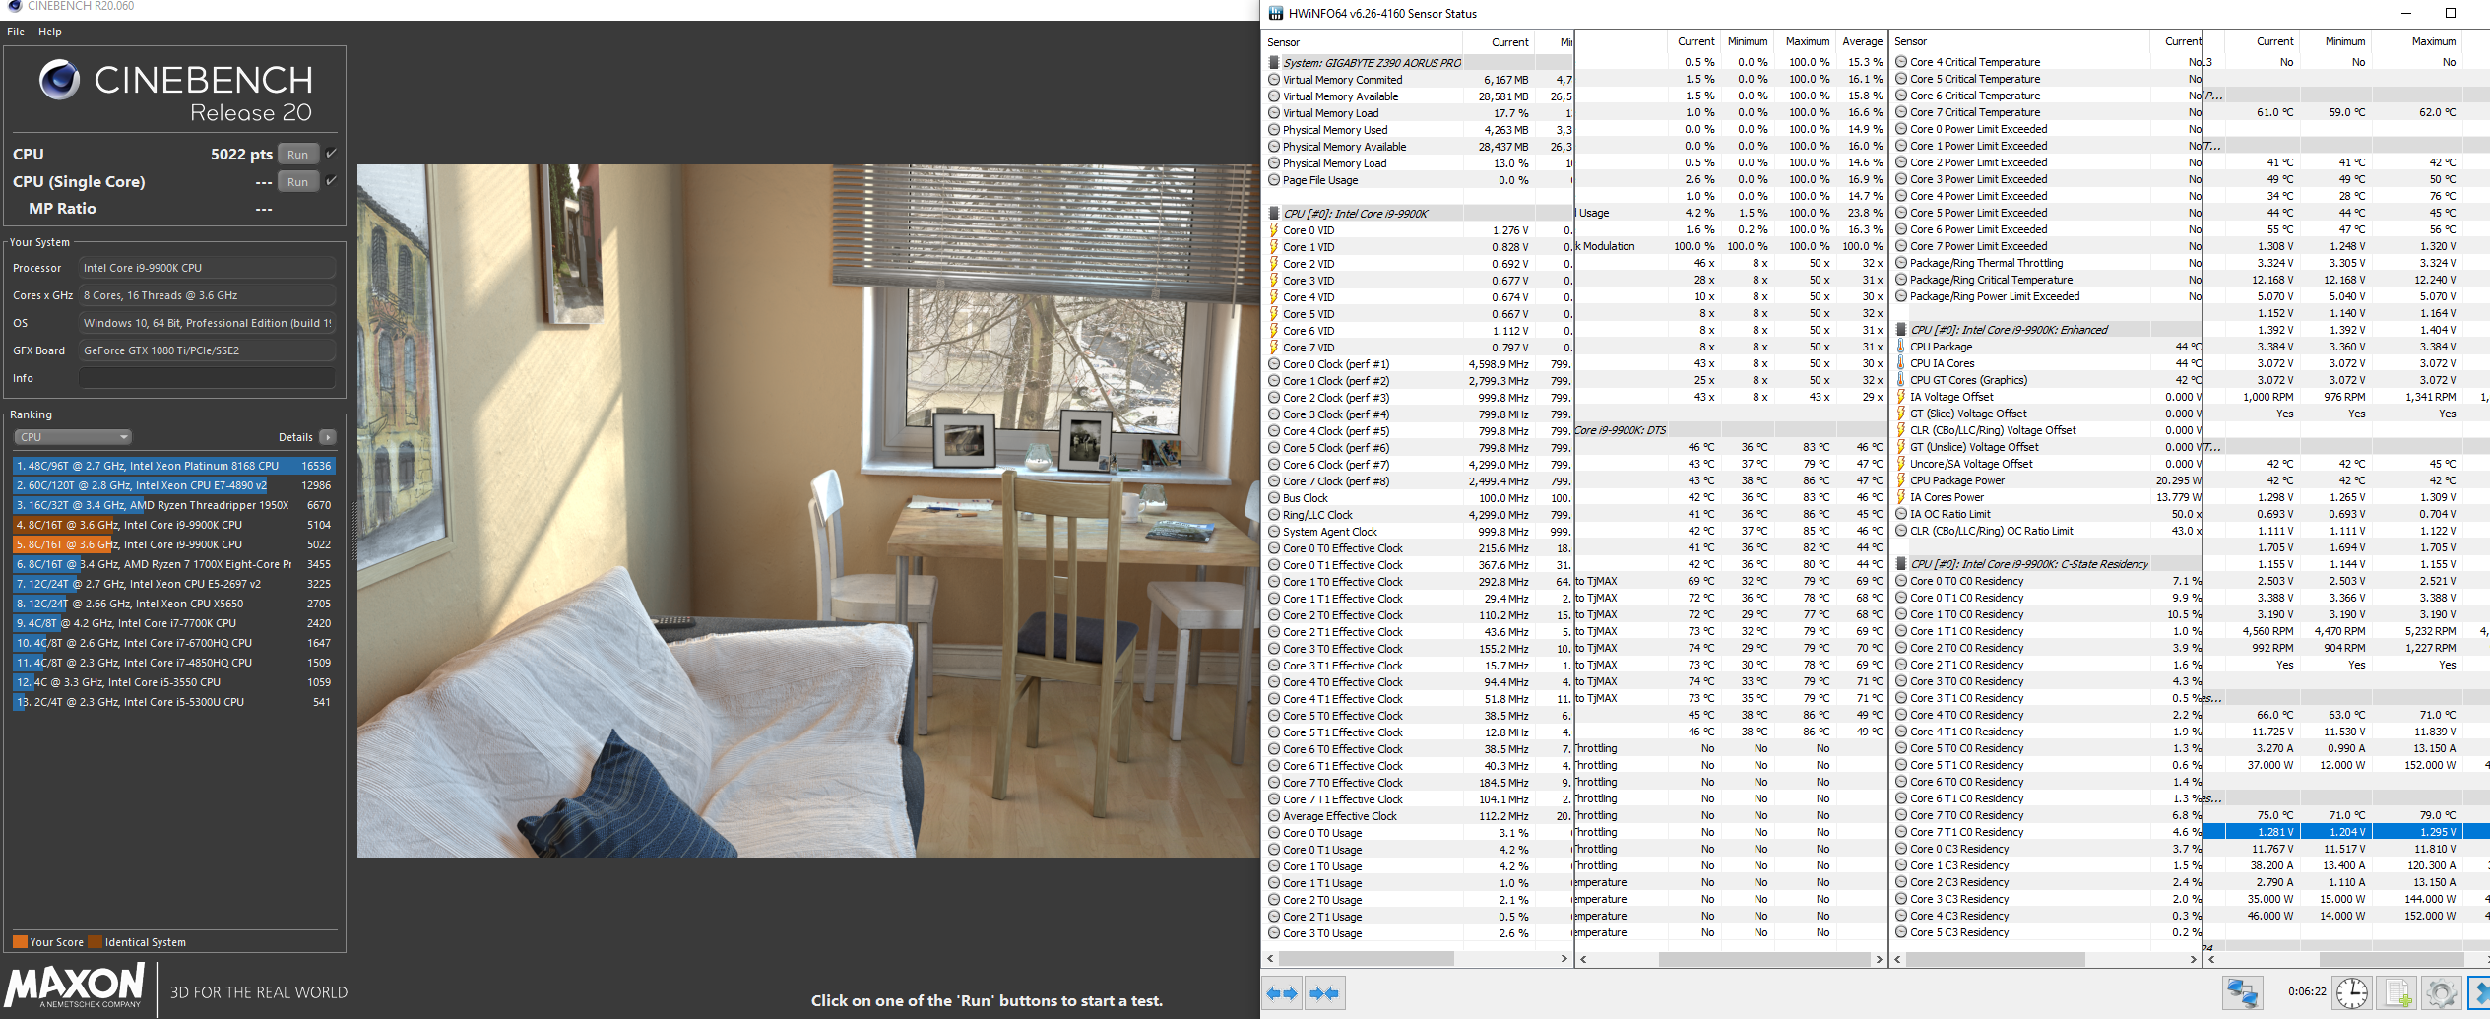Click the rendered room image in Cinebench
Viewport: 2490px width, 1019px height.
[808, 511]
